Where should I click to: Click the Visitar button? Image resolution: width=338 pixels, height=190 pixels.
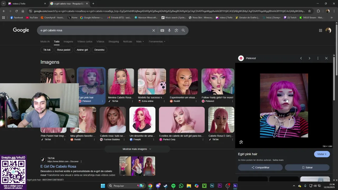[x=322, y=154]
